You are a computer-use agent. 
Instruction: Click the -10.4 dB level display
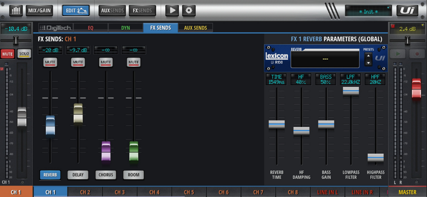16,28
